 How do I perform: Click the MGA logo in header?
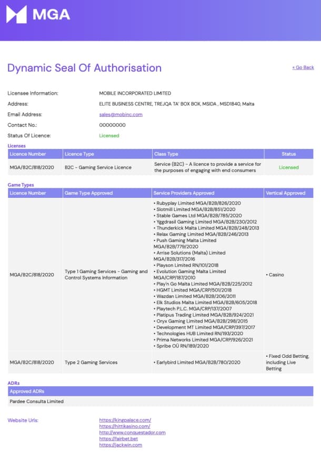point(38,14)
